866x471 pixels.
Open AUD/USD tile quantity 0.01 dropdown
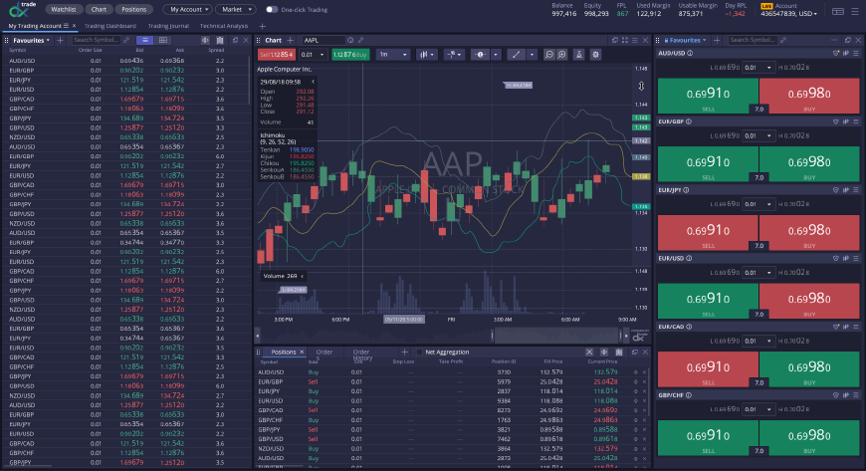click(x=759, y=68)
